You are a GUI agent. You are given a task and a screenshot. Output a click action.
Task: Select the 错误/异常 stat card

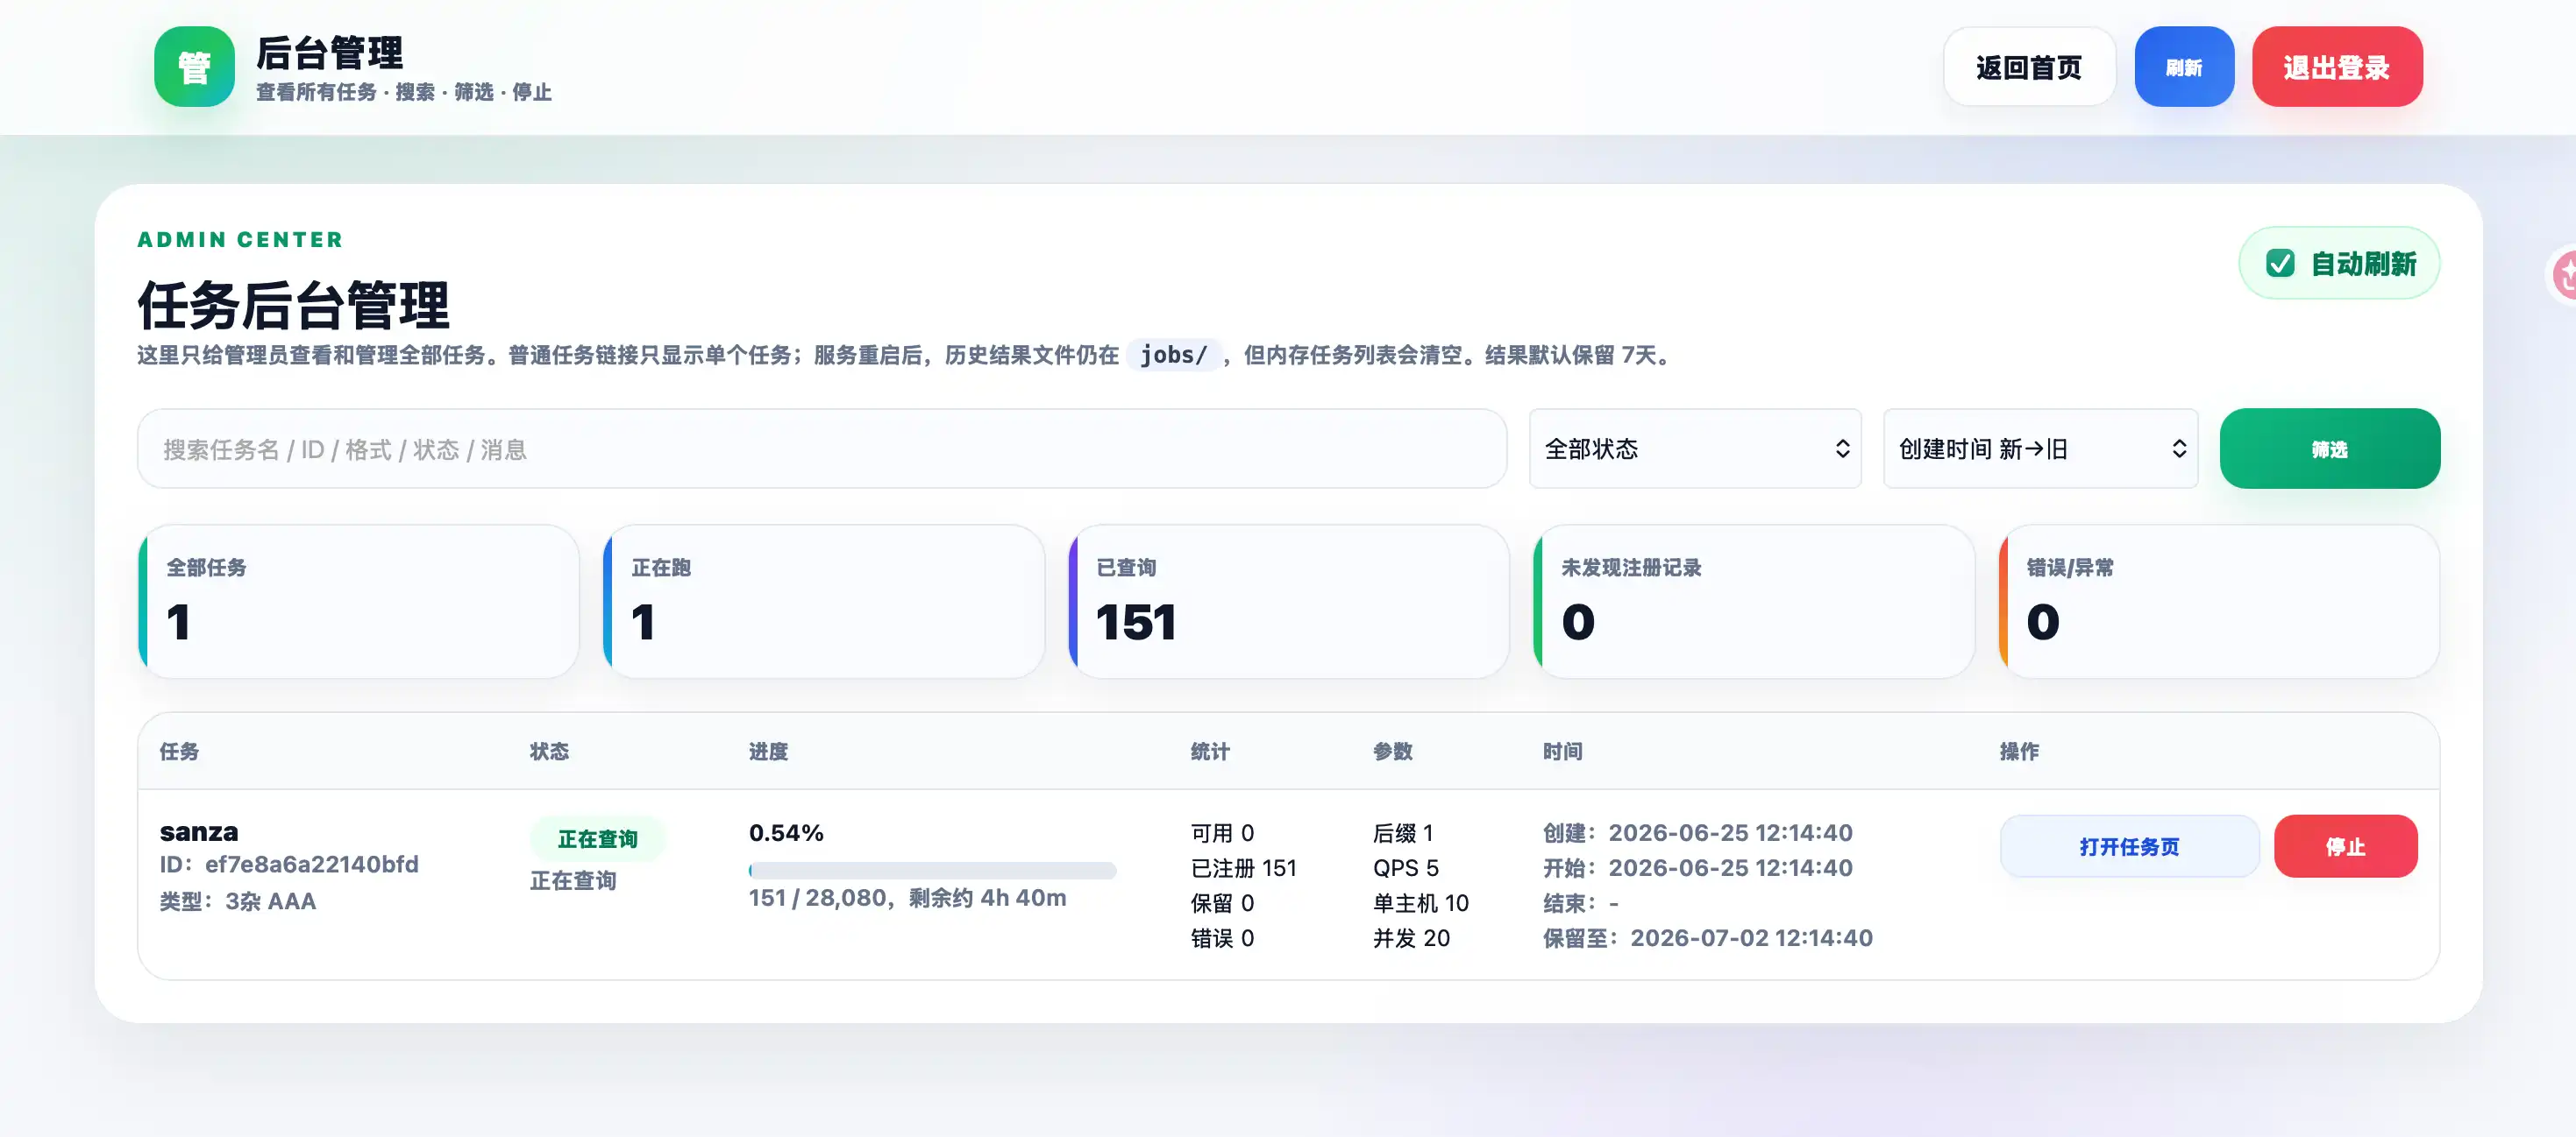(2219, 602)
